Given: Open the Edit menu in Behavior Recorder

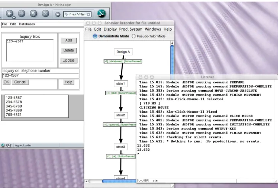Looking at the screenshot, I should point(98,29).
